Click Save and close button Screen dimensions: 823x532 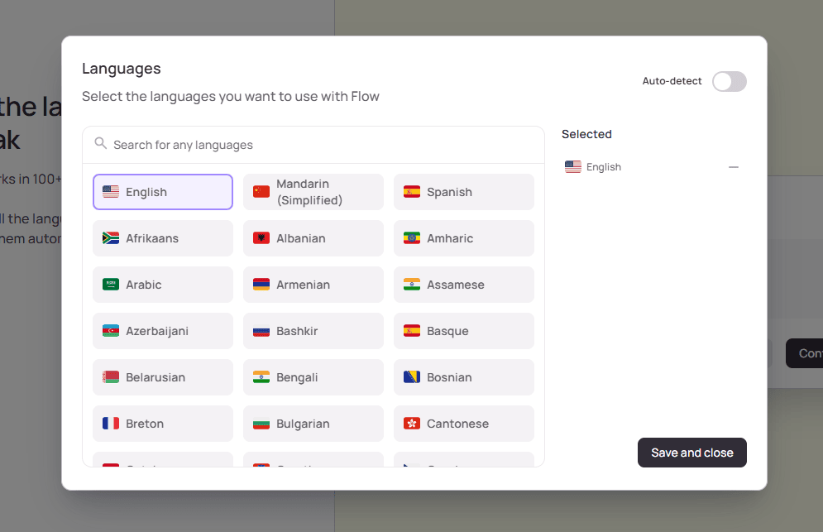(691, 453)
